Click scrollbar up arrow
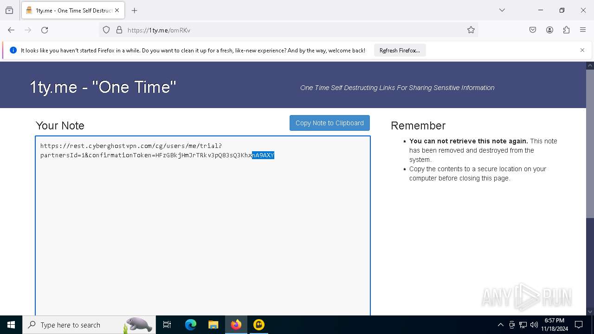594x334 pixels. click(590, 65)
